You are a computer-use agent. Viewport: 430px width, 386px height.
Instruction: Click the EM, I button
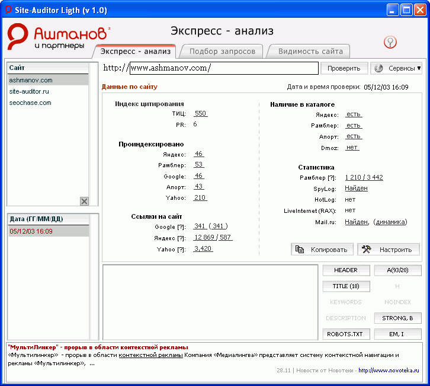point(397,334)
